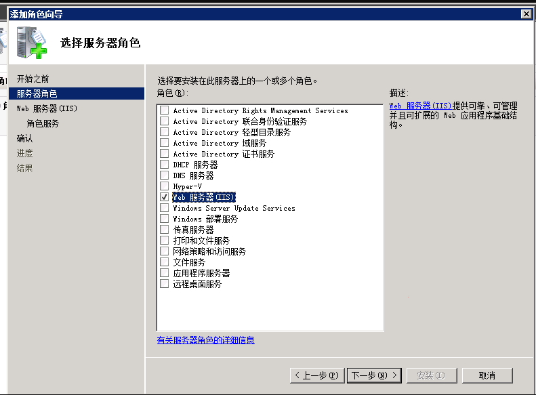Uncheck the Web 服务器(IIS) checkbox

(164, 197)
